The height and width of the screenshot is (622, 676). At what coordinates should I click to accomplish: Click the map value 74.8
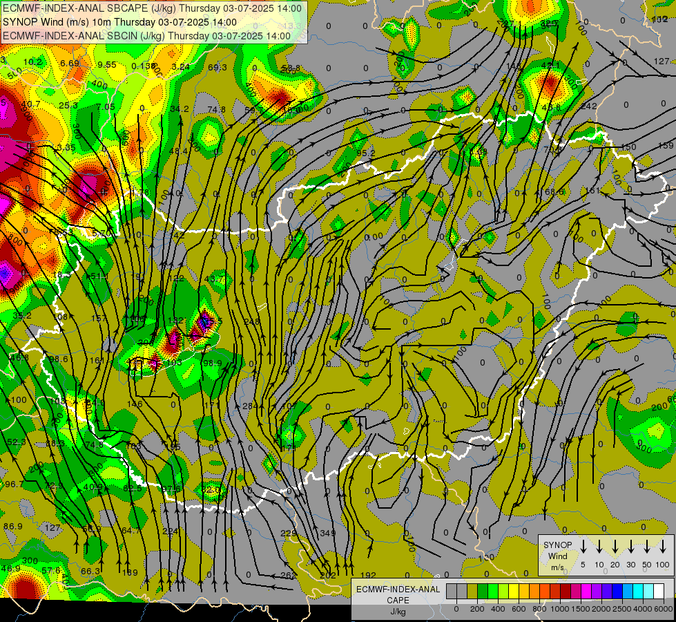(216, 110)
